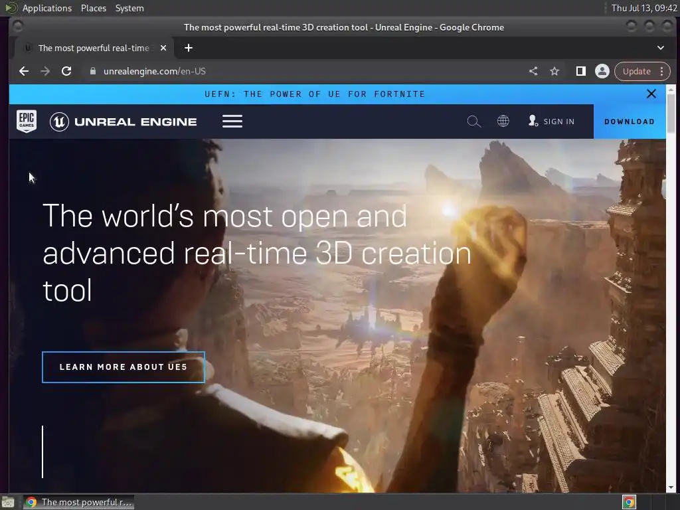This screenshot has width=680, height=510.
Task: Toggle the Chrome side panel
Action: pyautogui.click(x=580, y=71)
